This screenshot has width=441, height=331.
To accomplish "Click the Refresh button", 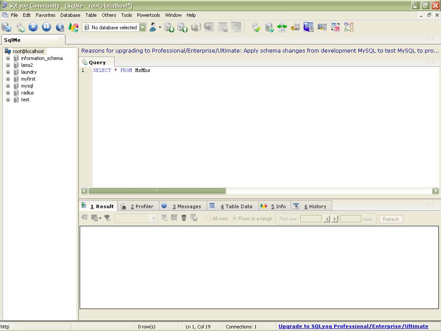I will coord(391,219).
